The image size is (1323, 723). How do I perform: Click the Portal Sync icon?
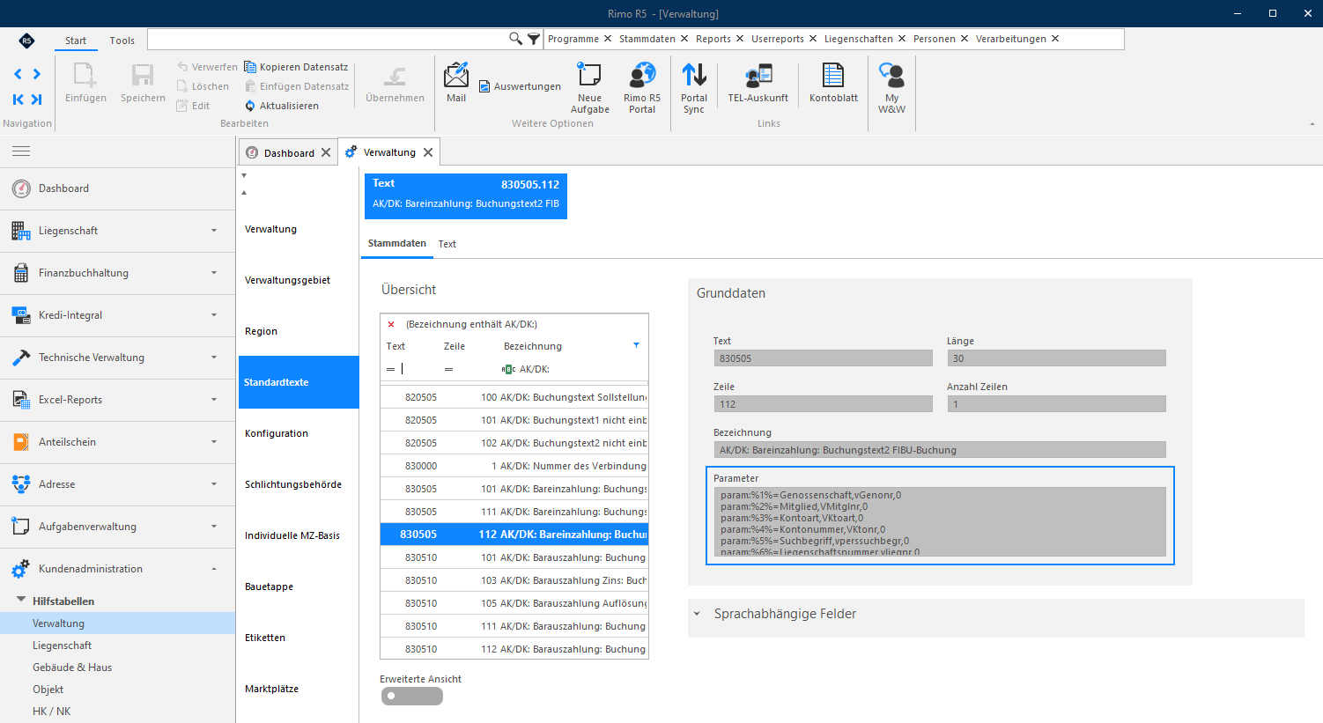tap(694, 77)
